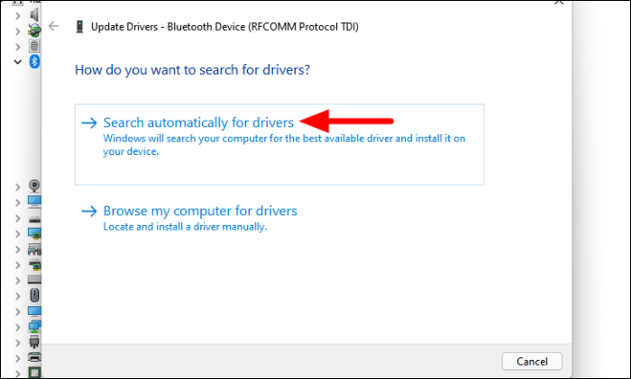Viewport: 631px width, 379px height.
Task: Expand the IDE controllers category chevron
Action: (17, 266)
